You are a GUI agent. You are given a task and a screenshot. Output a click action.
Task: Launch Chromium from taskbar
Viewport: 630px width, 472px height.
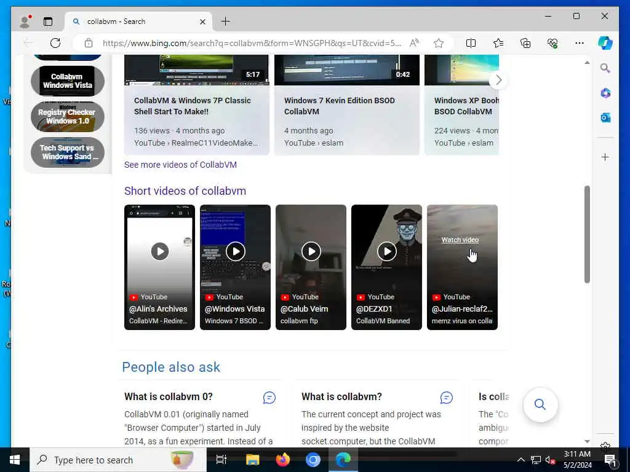[x=313, y=460]
